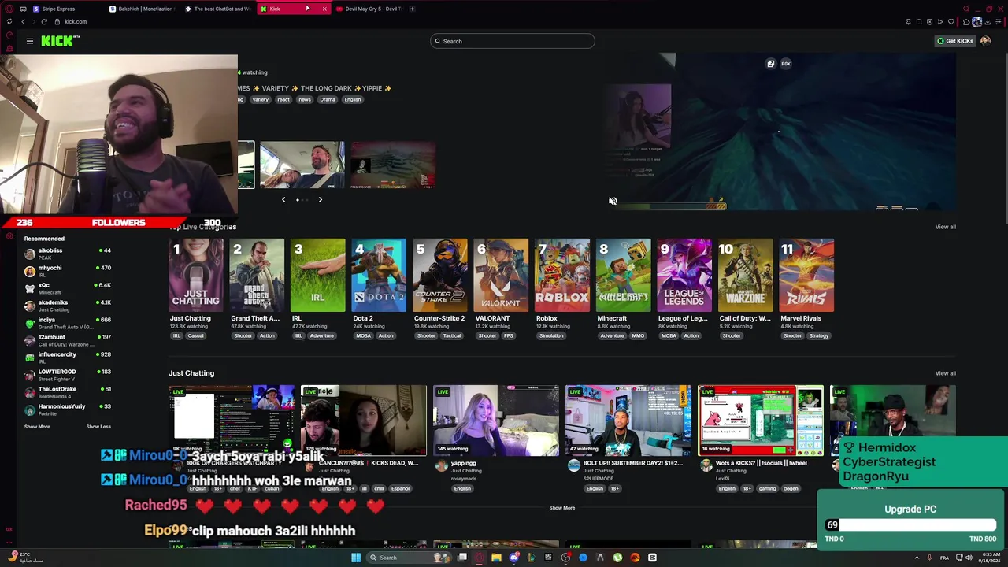Viewport: 1008px width, 567px height.
Task: Open Discord from the taskbar
Action: [513, 558]
